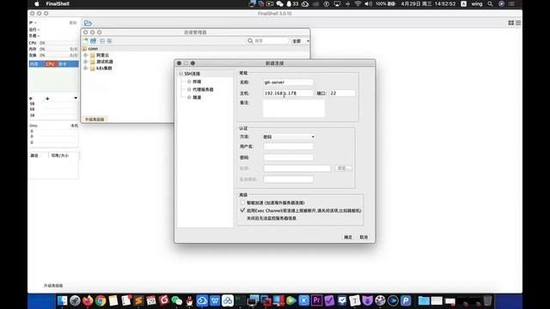Collapse the SSH连接 tree node

coord(181,74)
